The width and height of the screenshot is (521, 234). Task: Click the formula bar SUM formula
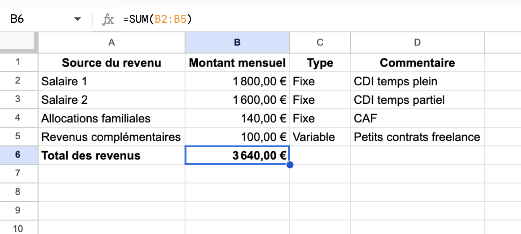(157, 19)
